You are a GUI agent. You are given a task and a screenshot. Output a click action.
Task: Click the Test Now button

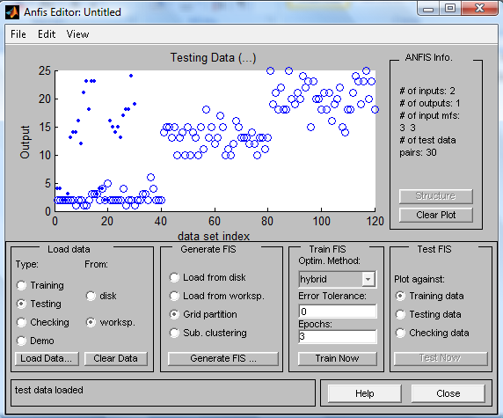tap(441, 358)
